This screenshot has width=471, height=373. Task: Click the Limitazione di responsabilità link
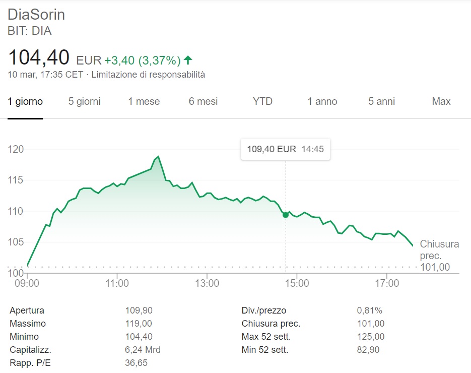pyautogui.click(x=148, y=75)
